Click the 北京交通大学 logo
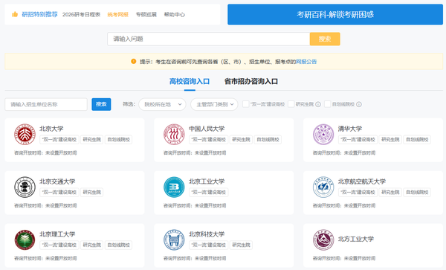Image resolution: width=446 pixels, height=270 pixels. coord(25,187)
